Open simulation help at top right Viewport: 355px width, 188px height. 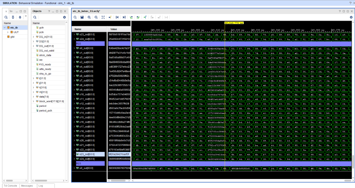350,3
